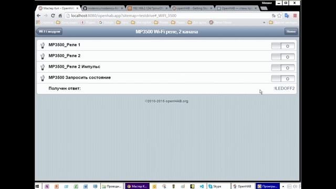Open the Home button in openHAB header
The image size is (336, 189).
pyautogui.click(x=291, y=31)
